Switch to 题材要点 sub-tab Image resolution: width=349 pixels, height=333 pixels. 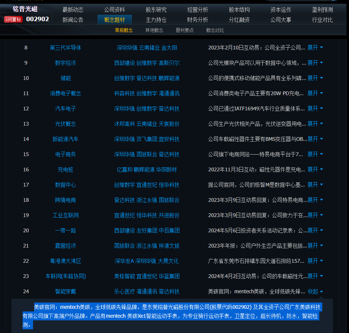pos(185,30)
